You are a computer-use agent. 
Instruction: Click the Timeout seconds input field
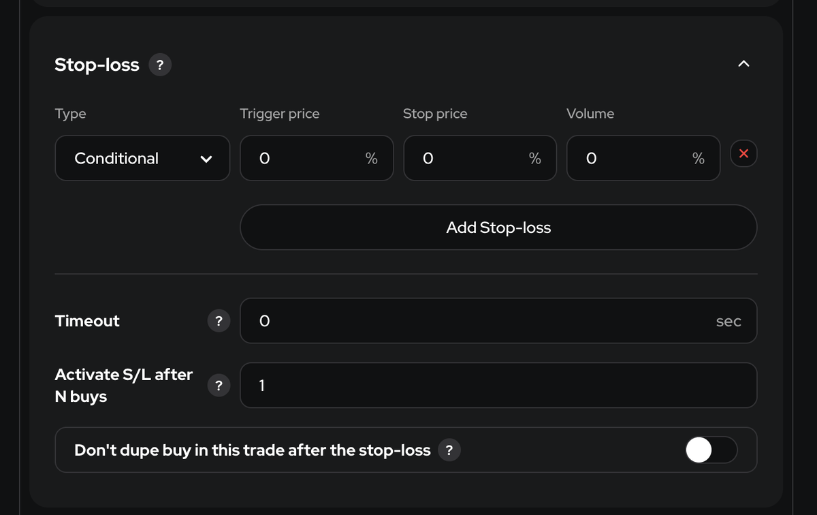pyautogui.click(x=477, y=321)
